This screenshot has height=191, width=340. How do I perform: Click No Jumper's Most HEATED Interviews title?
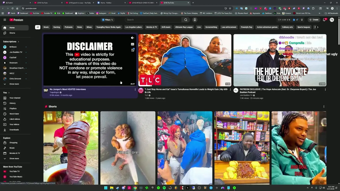(x=68, y=89)
